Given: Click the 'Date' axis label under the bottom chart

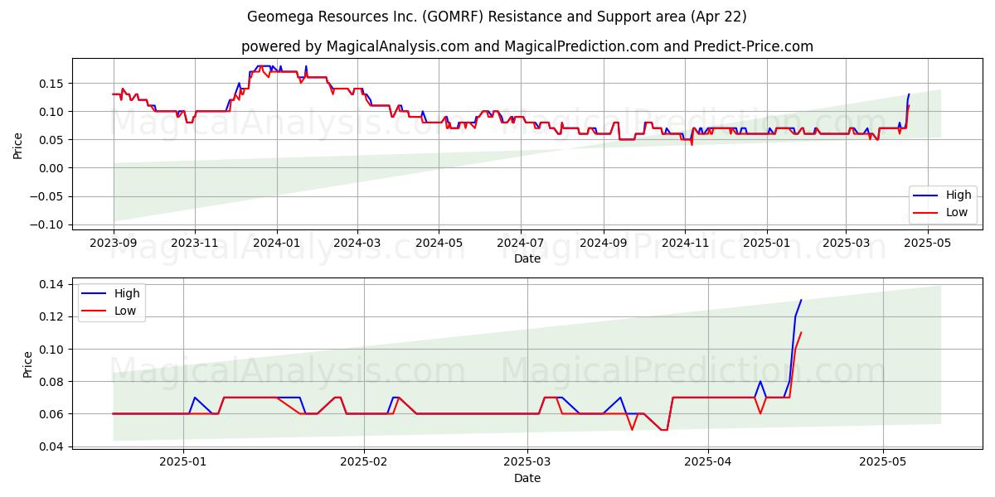Looking at the screenshot, I should (527, 478).
